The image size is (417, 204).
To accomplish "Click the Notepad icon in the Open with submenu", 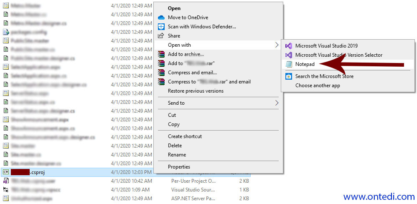I will point(289,64).
